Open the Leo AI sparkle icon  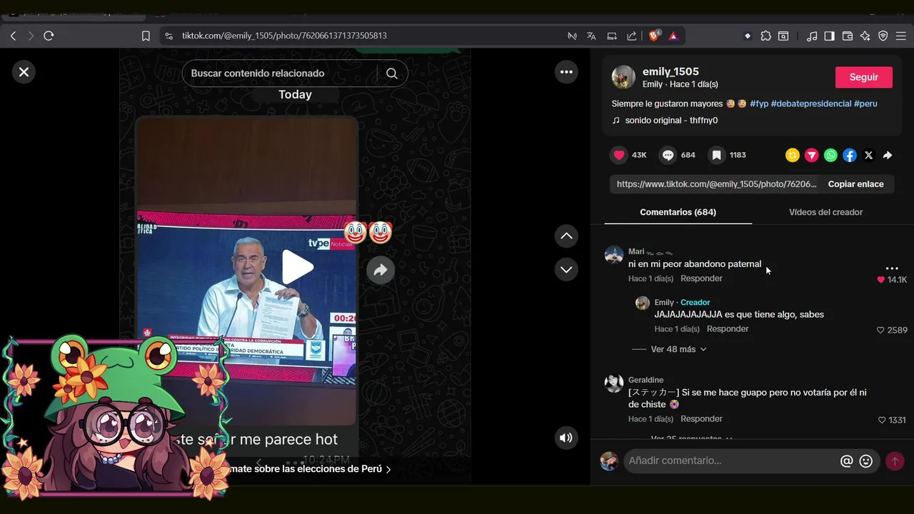click(865, 36)
